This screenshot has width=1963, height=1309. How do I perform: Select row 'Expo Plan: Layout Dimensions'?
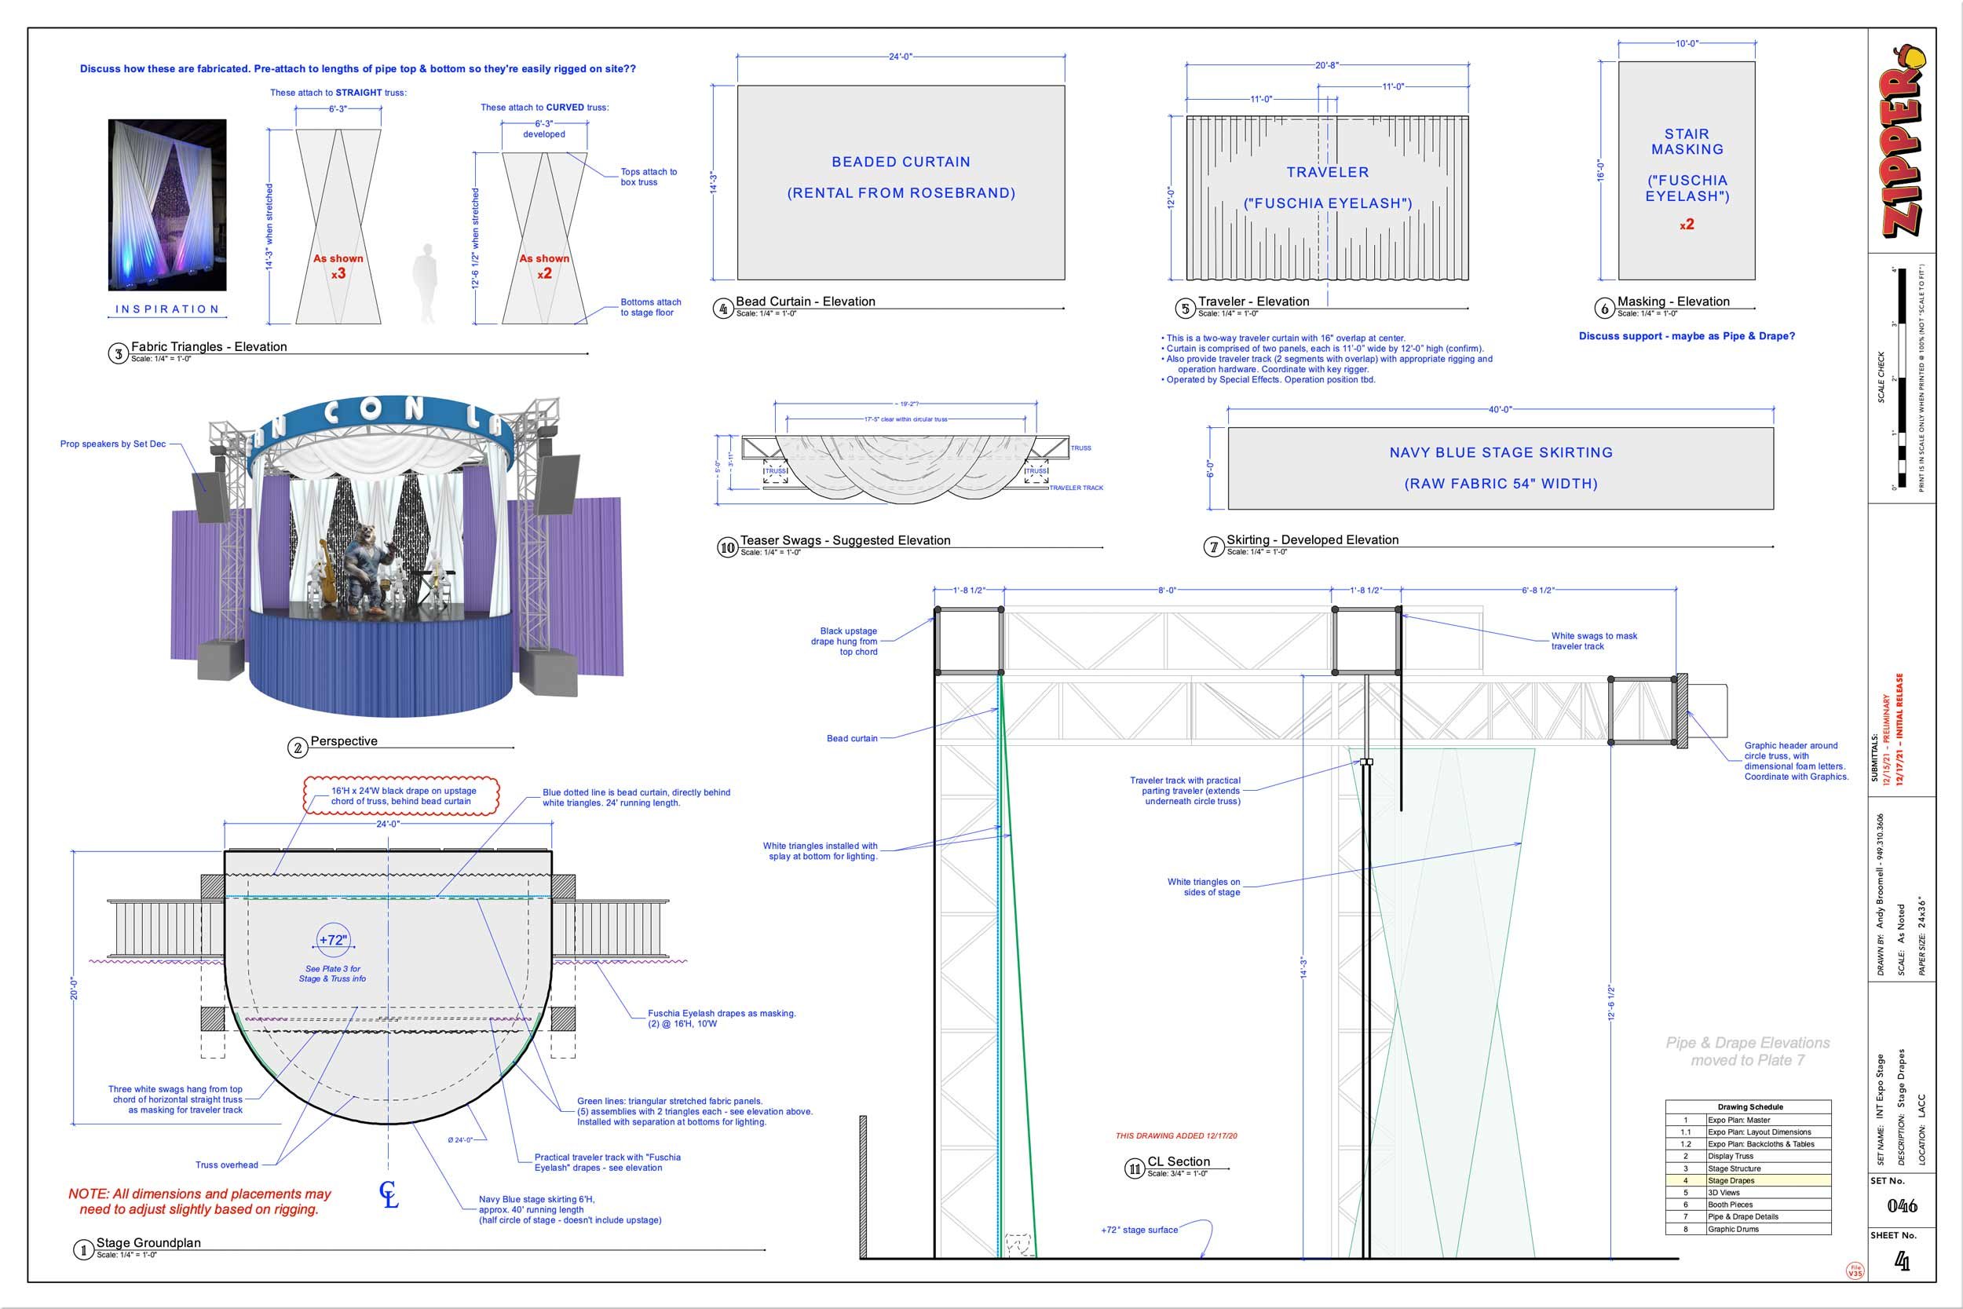(x=1749, y=1132)
